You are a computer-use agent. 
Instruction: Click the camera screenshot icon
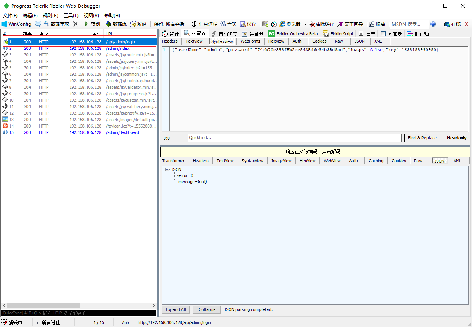(265, 24)
